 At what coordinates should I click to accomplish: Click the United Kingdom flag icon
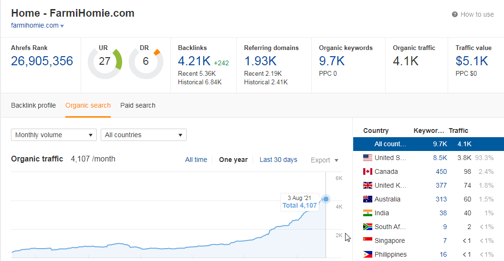[367, 185]
